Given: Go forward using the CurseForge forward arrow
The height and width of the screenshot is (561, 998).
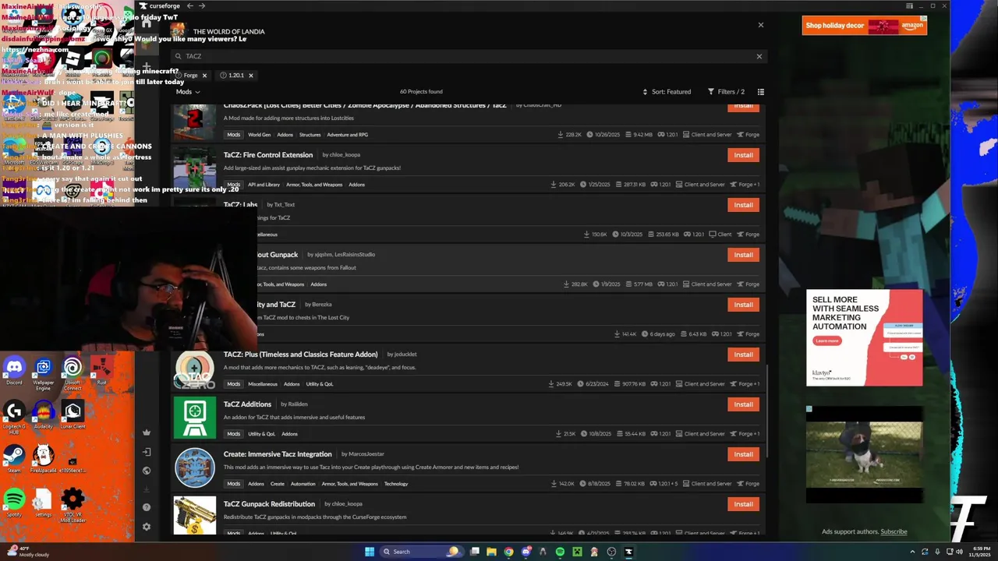Looking at the screenshot, I should (x=202, y=6).
